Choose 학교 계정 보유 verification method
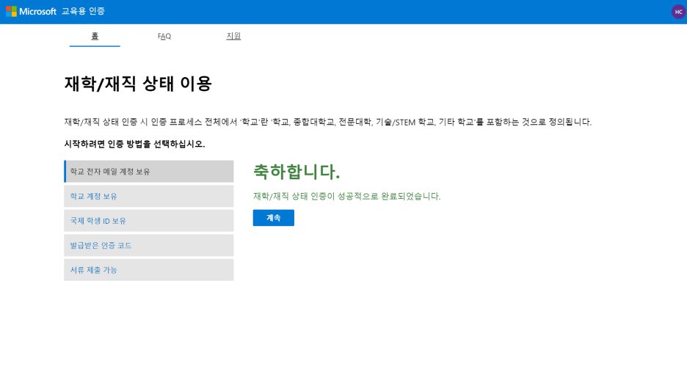Image resolution: width=687 pixels, height=372 pixels. click(x=149, y=196)
